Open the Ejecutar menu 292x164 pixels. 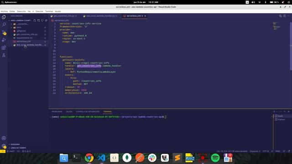click(39, 11)
